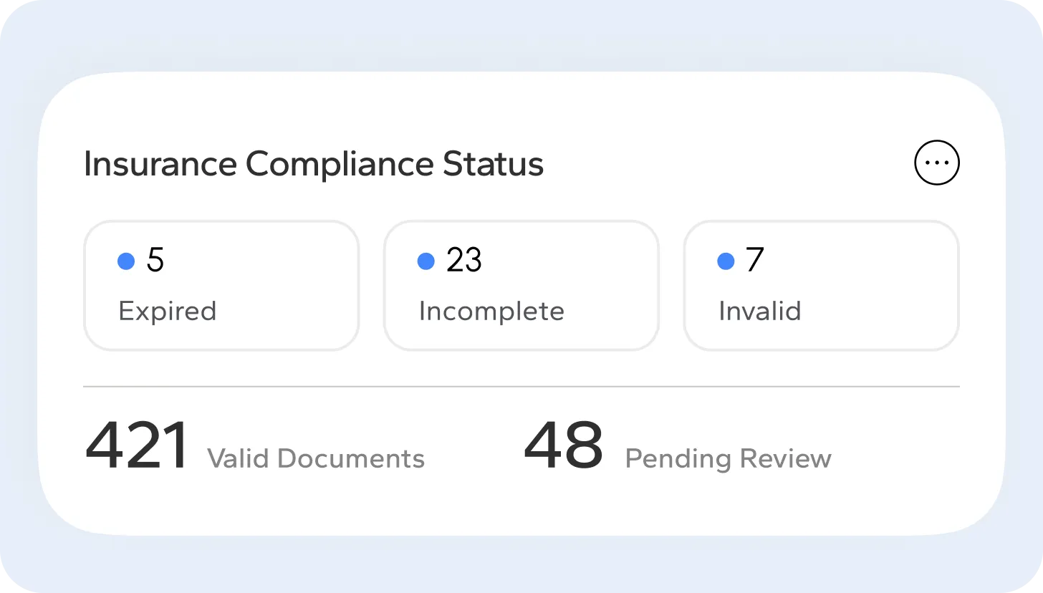
Task: Select the Expired status card
Action: [221, 285]
